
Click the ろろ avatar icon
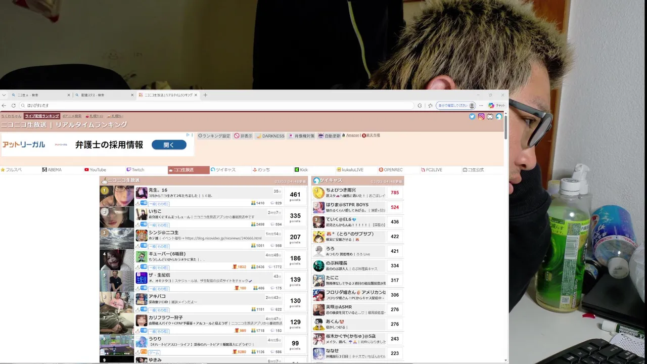[x=318, y=251]
